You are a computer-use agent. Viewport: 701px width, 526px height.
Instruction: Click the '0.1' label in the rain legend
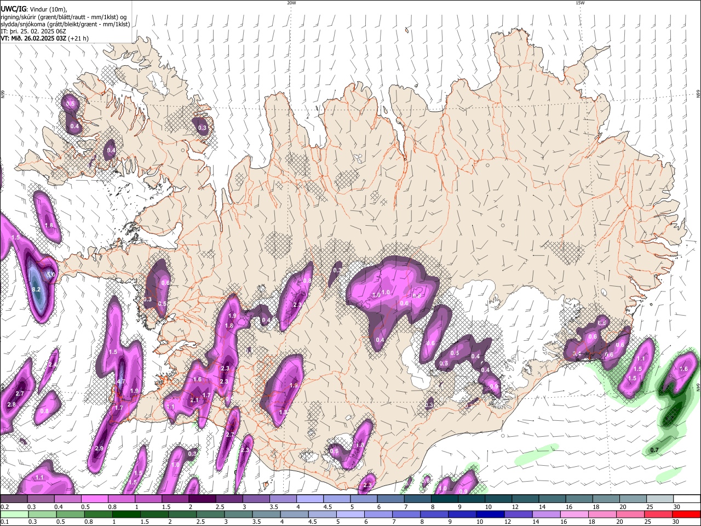click(5, 522)
